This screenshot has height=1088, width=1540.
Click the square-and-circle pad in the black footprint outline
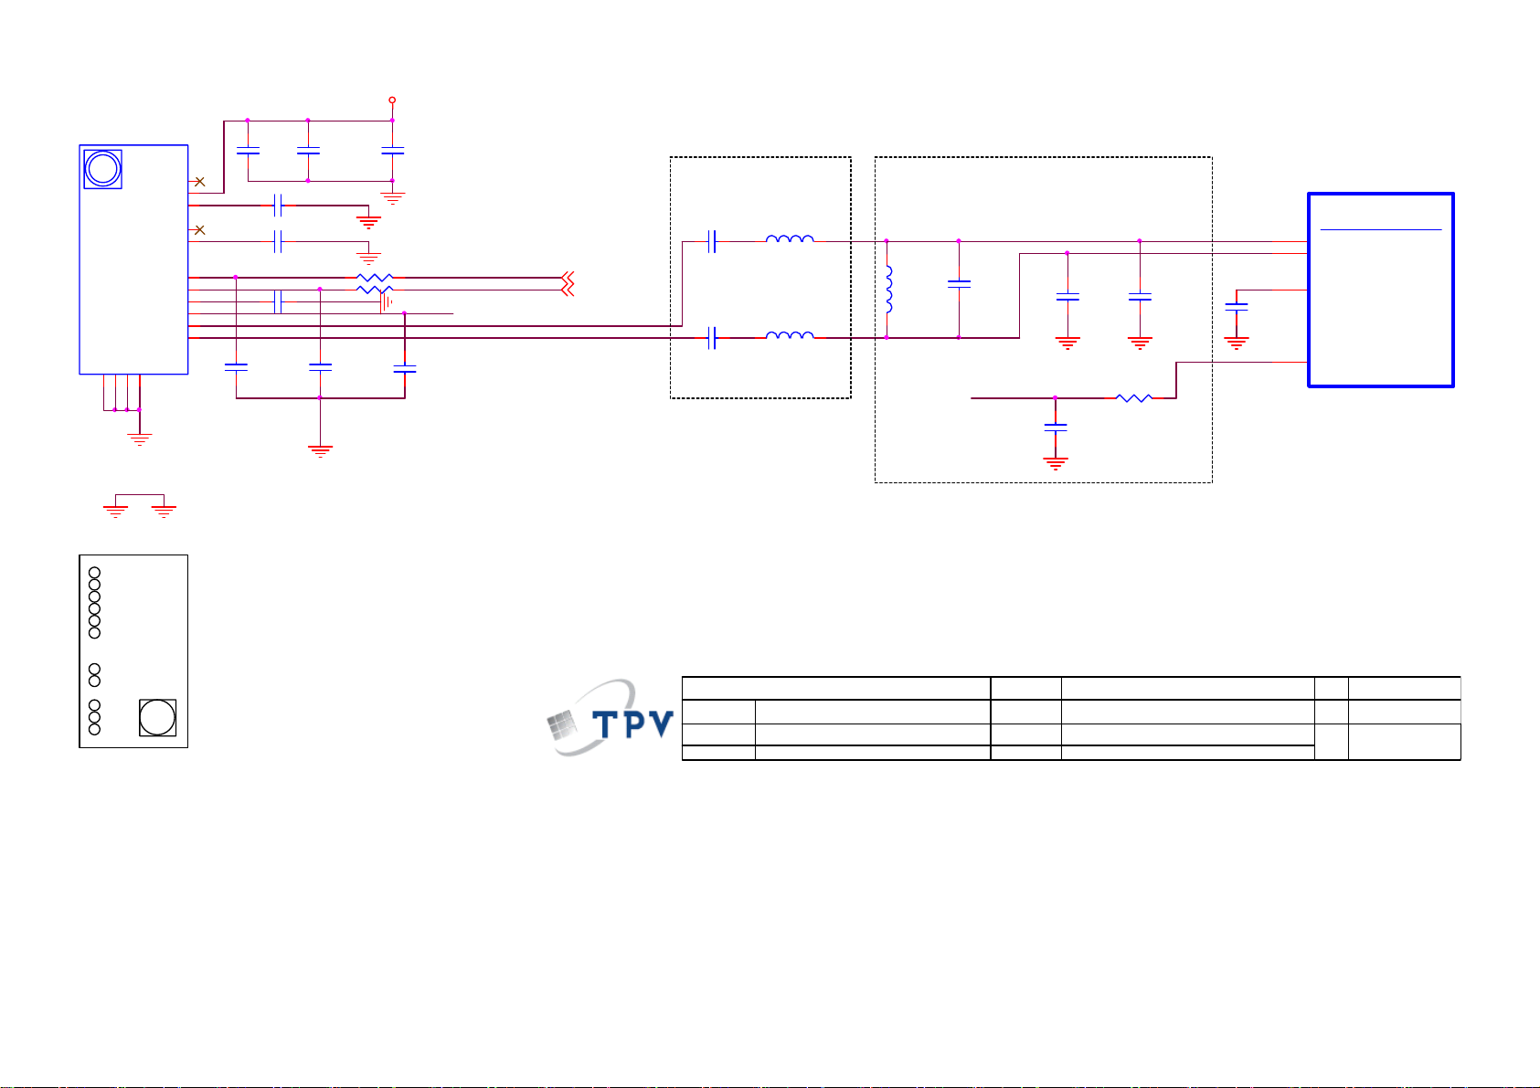click(x=157, y=717)
